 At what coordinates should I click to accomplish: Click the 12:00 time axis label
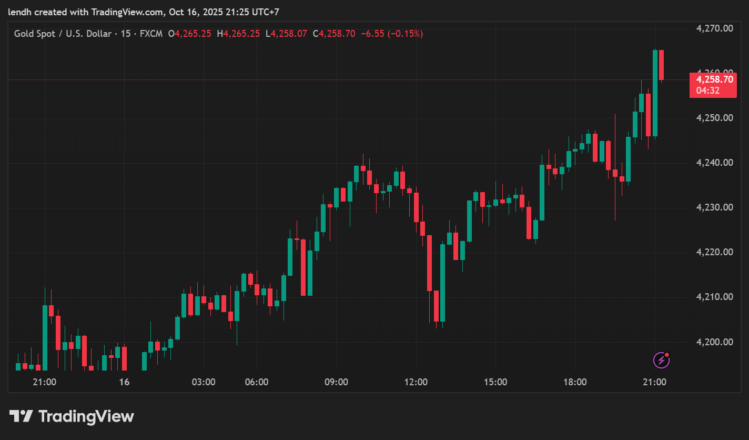coord(416,382)
